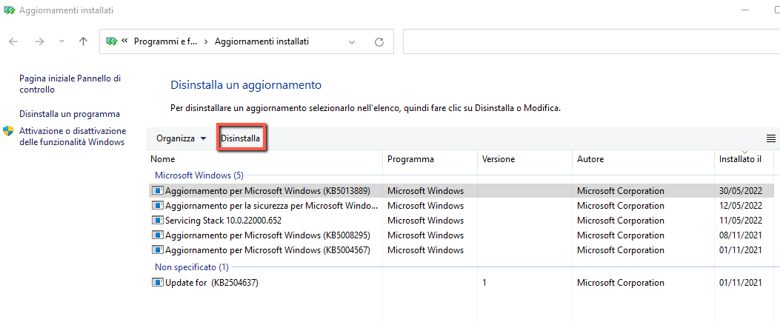
Task: Open recent locations dropdown chevron
Action: (61, 41)
